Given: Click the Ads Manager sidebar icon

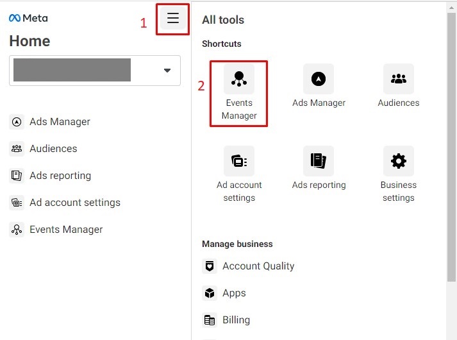Looking at the screenshot, I should click(17, 122).
